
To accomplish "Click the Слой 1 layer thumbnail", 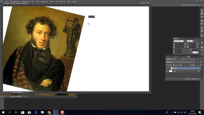I will pyautogui.click(x=170, y=68).
